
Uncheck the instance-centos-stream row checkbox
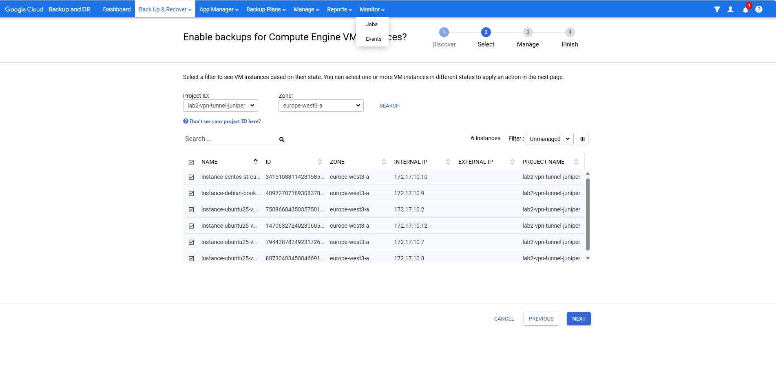click(x=191, y=177)
